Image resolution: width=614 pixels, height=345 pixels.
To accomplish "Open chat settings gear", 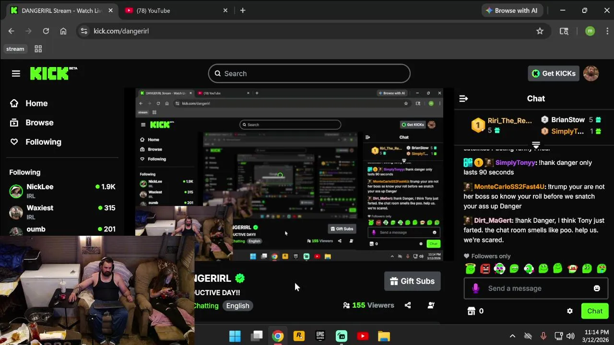I will tap(569, 311).
